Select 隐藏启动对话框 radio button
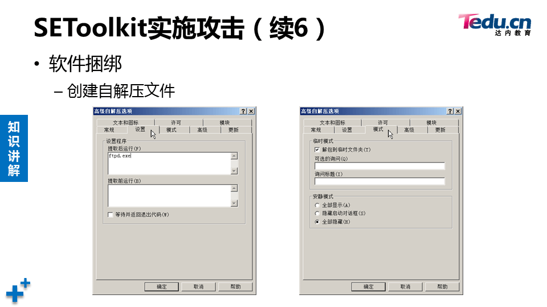 tap(317, 213)
